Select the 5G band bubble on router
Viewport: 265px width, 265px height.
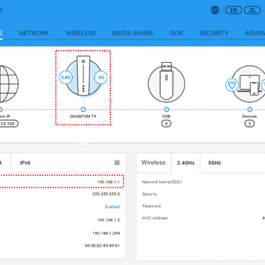click(101, 77)
